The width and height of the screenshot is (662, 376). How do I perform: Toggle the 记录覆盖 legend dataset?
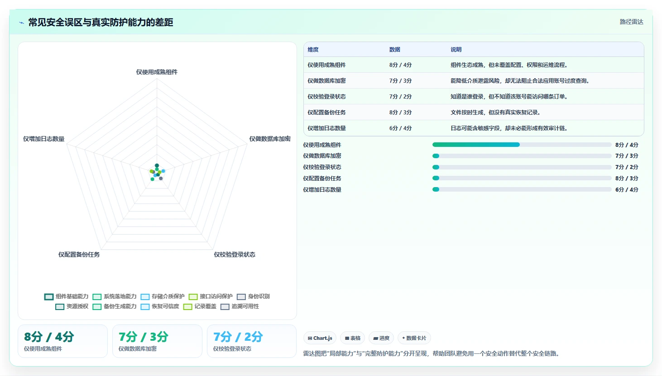200,306
